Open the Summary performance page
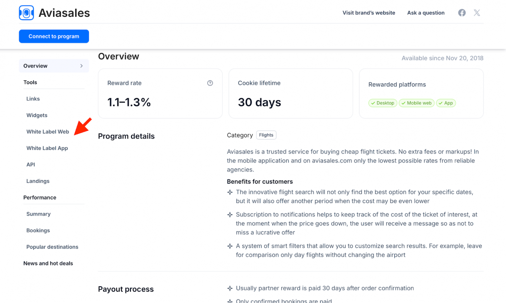Viewport: 506px width, 303px height. 39,214
